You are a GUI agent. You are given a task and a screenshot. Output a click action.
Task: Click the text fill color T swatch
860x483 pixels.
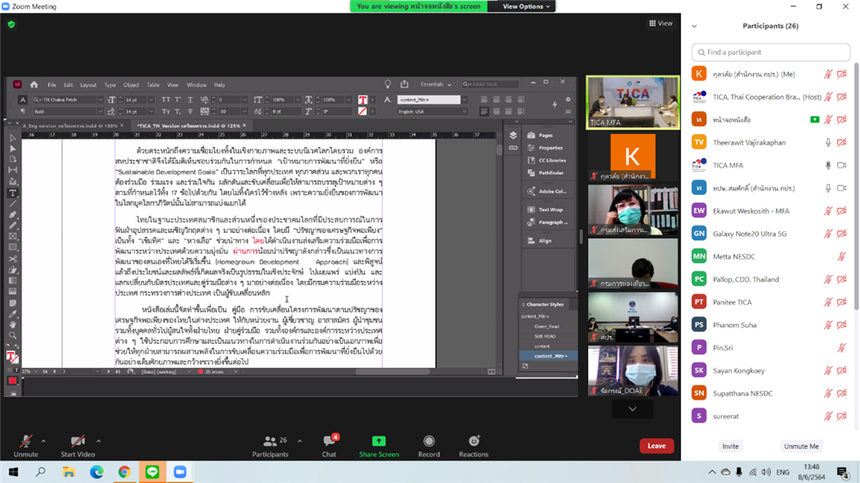click(x=363, y=100)
